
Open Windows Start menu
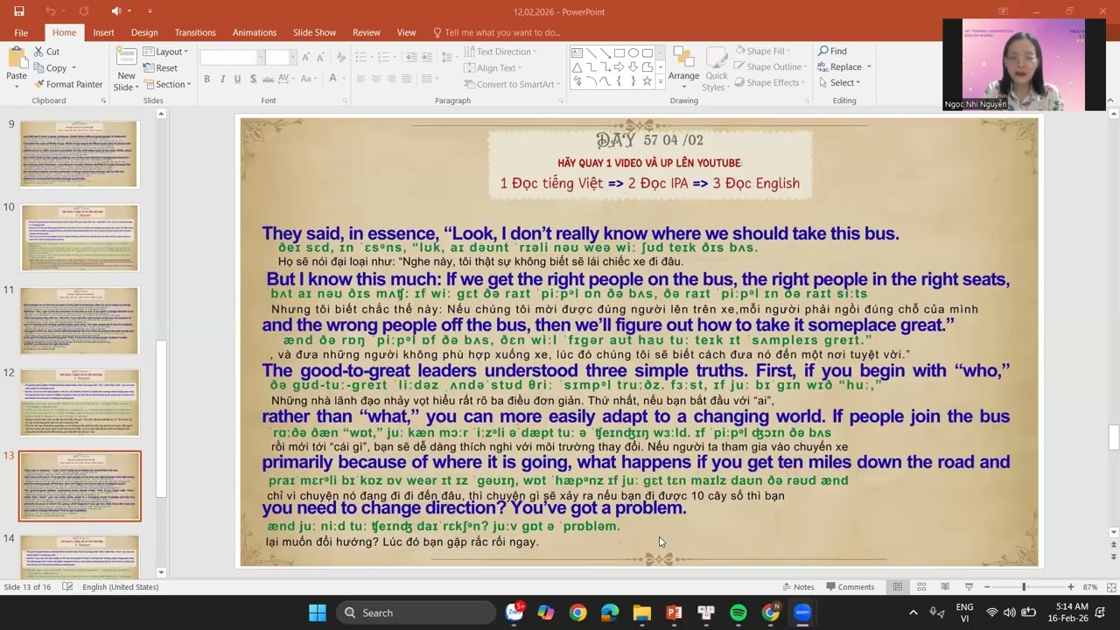pyautogui.click(x=318, y=612)
